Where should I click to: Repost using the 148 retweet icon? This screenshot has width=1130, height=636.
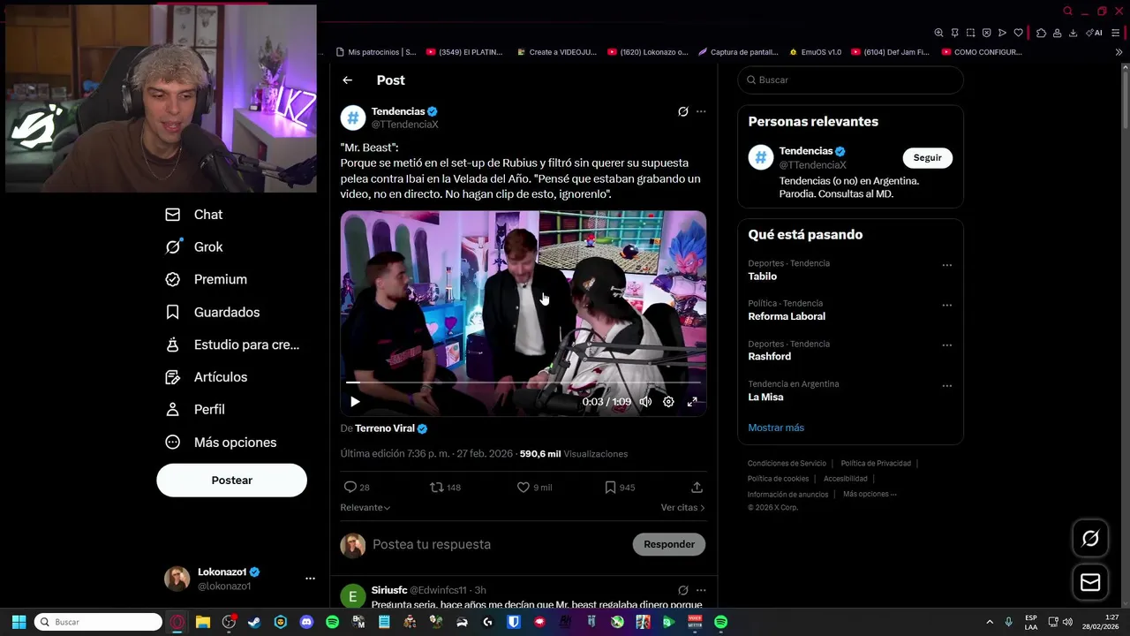click(436, 488)
